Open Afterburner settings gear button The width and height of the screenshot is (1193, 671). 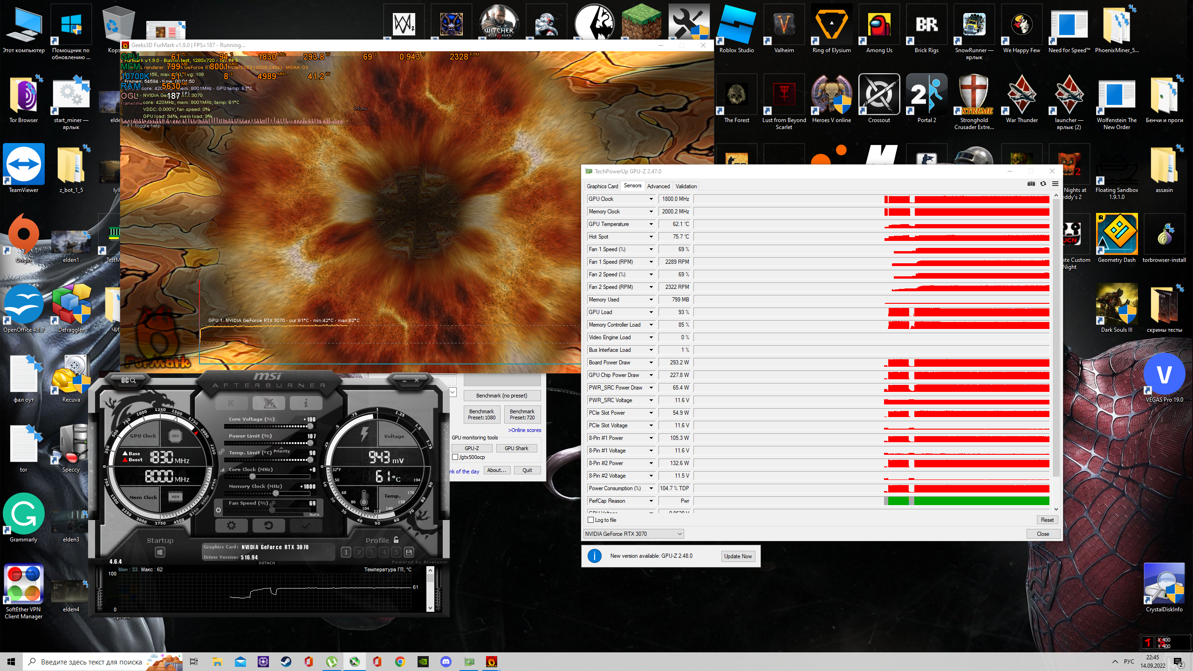(x=231, y=526)
